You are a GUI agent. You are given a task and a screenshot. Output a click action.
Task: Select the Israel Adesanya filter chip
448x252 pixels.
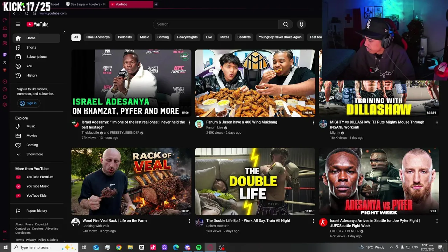98,37
